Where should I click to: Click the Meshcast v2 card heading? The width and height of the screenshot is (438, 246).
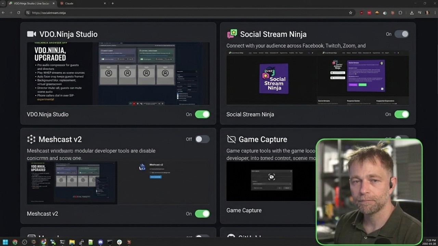pos(60,139)
